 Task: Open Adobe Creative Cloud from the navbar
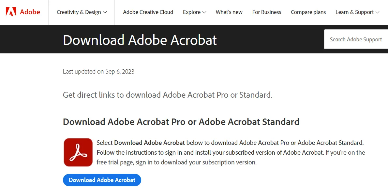tap(148, 12)
